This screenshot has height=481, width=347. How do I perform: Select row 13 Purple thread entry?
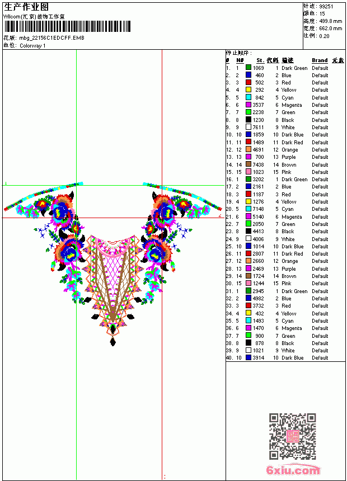[x=285, y=157]
